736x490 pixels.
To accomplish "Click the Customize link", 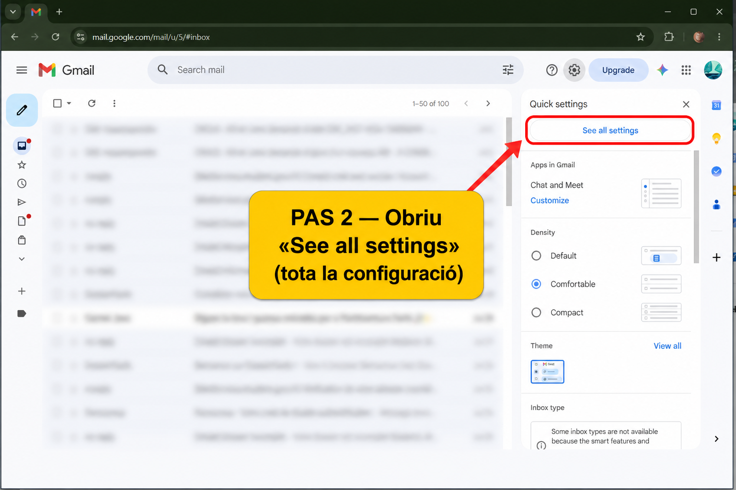I will (x=550, y=200).
